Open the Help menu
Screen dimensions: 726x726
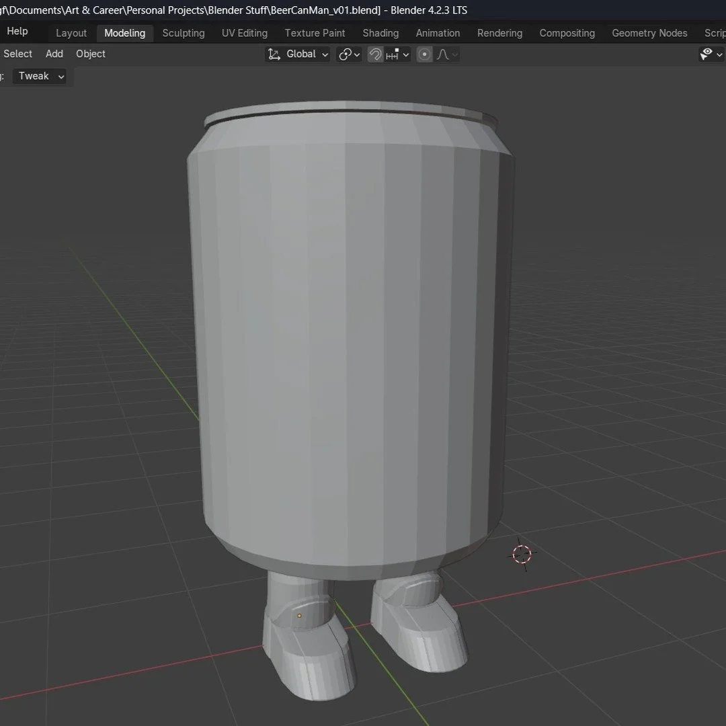click(x=17, y=32)
